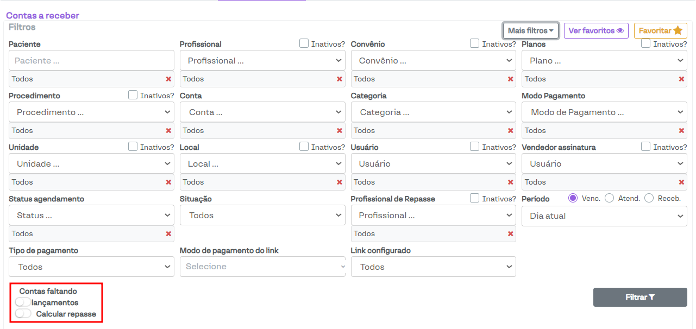
Task: Clear the Todos tag under Planos
Action: click(x=681, y=79)
